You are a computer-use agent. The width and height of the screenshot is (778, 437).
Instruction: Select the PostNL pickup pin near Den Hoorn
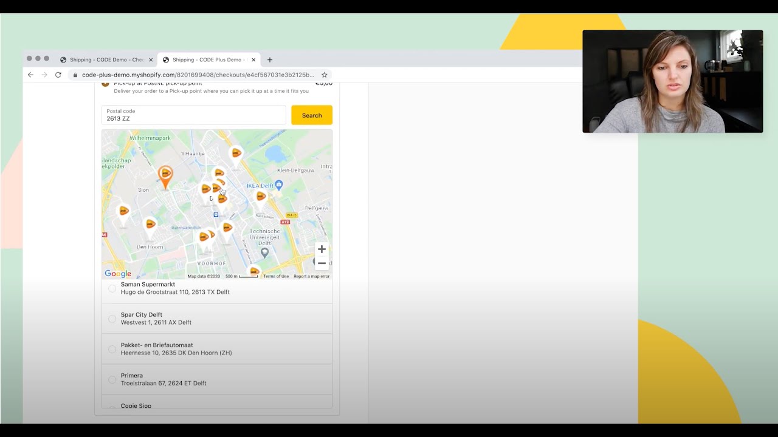150,224
